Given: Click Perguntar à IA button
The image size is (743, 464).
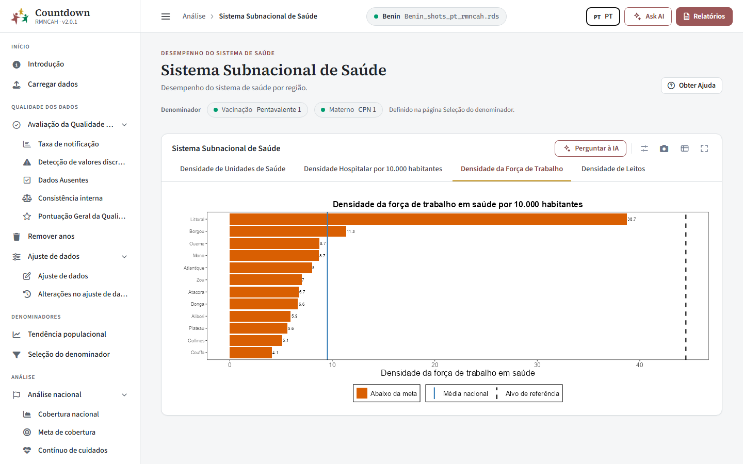Looking at the screenshot, I should 590,148.
